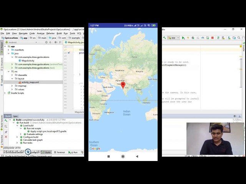Toggle the Captures tool window side tab
246x184 pixels.
coord(2,80)
